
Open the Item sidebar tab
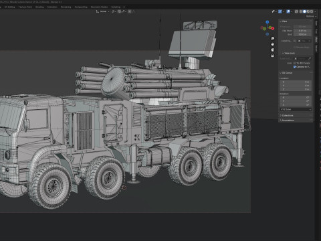tap(316, 23)
